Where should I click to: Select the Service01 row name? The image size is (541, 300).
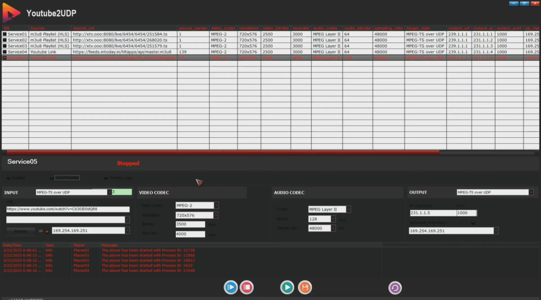[x=17, y=34]
